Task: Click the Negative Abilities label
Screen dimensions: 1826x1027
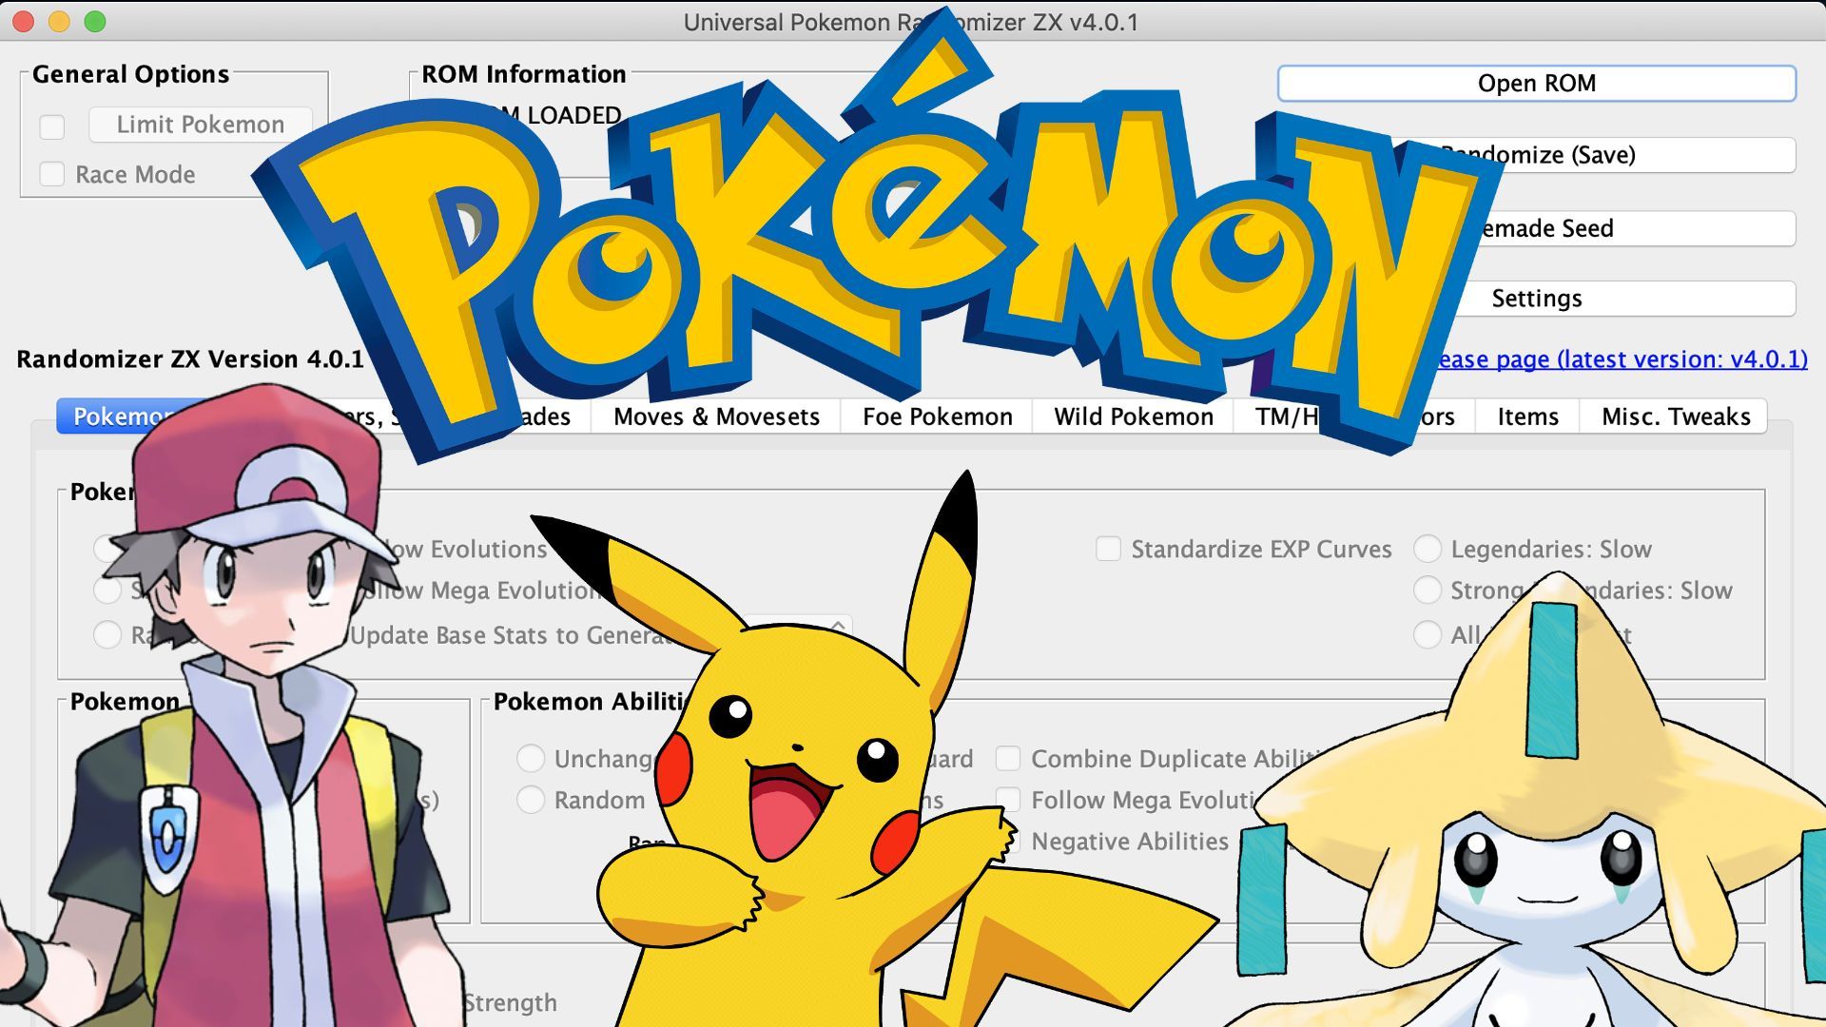Action: pos(1130,842)
